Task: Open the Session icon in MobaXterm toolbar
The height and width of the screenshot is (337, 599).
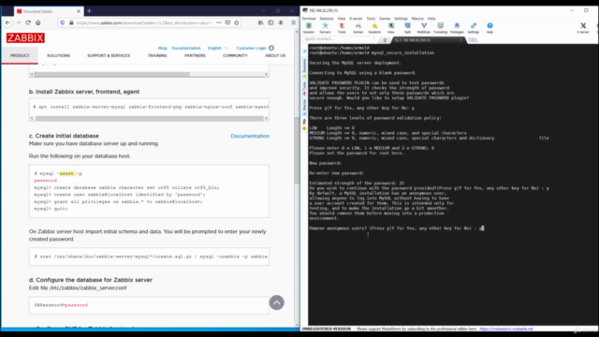Action: click(x=309, y=27)
